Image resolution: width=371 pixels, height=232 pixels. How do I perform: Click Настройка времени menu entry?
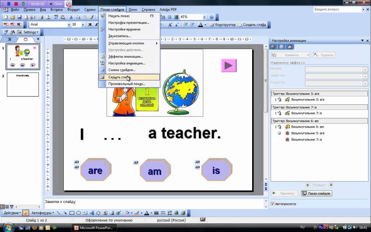129,29
